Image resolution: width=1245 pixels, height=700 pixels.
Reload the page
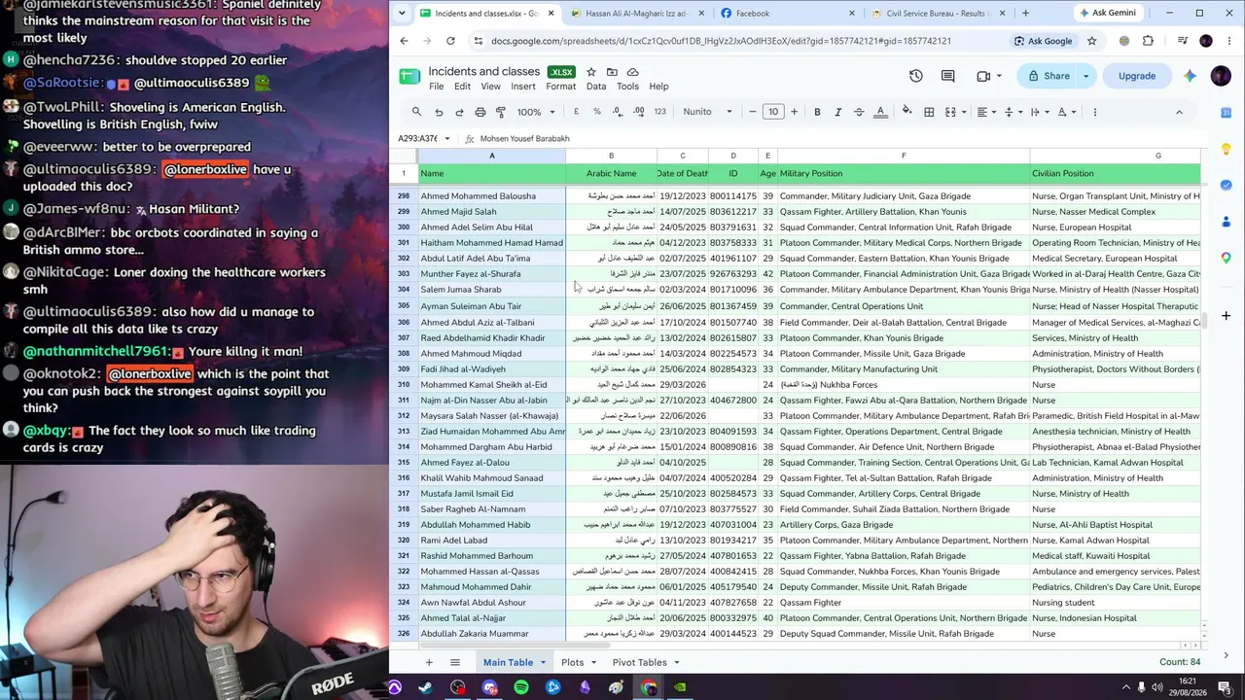(450, 41)
